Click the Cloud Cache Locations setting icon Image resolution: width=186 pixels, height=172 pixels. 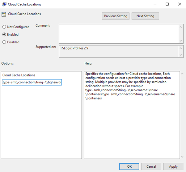[x=4, y=14]
